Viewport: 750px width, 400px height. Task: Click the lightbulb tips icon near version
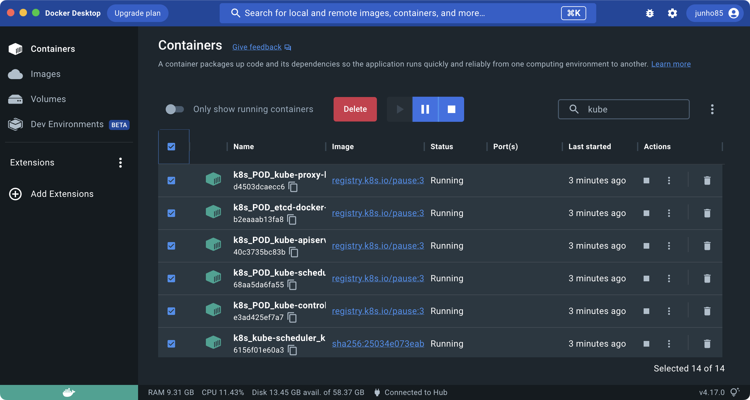[734, 392]
